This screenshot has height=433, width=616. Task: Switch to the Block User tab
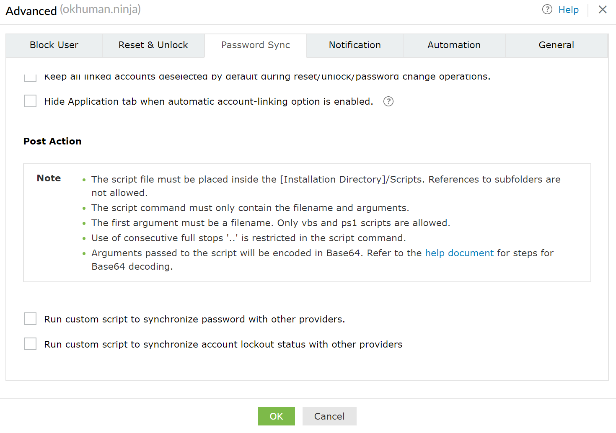(54, 45)
